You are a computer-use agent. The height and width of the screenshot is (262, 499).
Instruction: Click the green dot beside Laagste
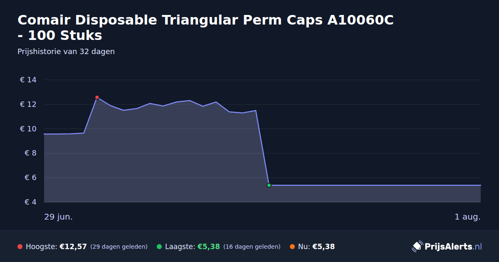[x=159, y=247]
